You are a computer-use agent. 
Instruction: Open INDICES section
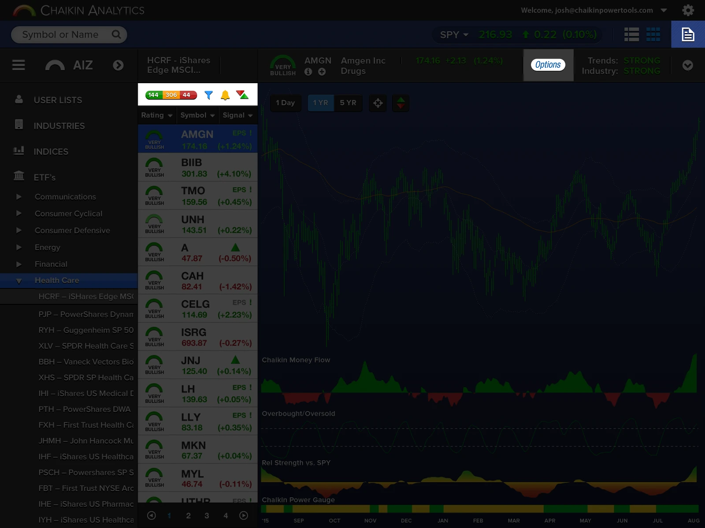(x=51, y=151)
